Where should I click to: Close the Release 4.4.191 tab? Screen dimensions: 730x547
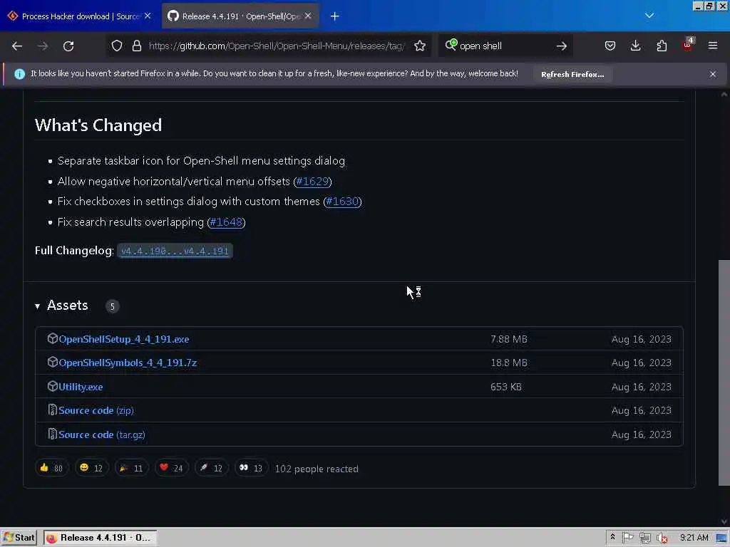click(x=308, y=16)
